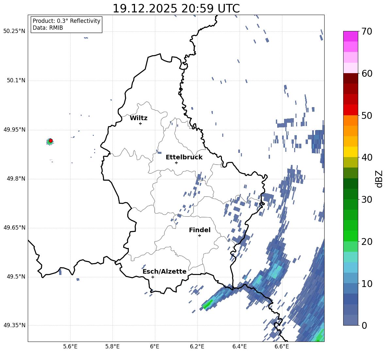387x353 pixels.
Task: Click the colorbar tick label '0'
Action: point(364,325)
